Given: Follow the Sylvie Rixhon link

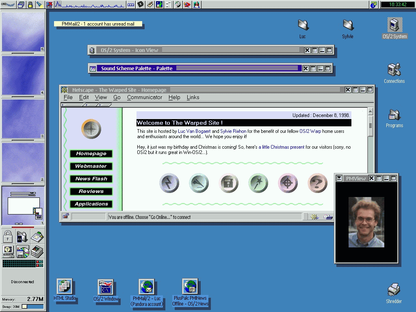Looking at the screenshot, I should tap(233, 131).
